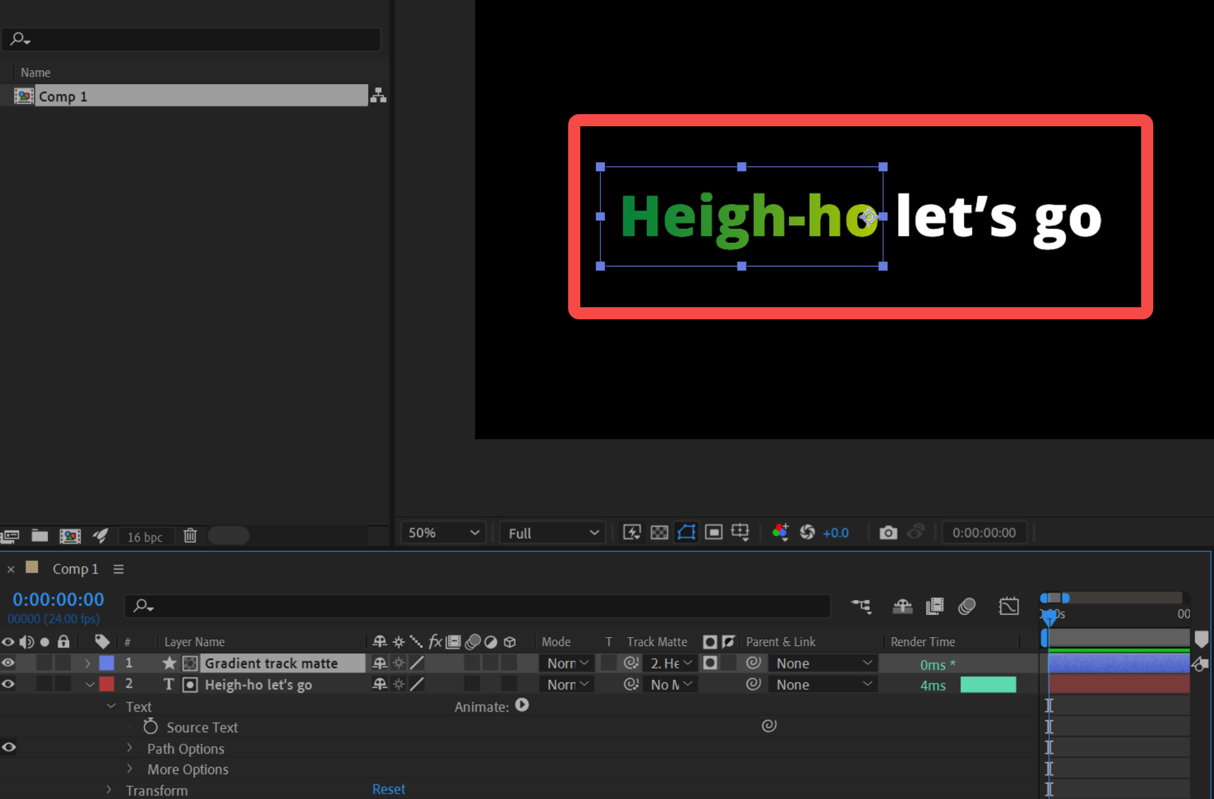This screenshot has width=1214, height=799.
Task: Toggle matte visibility on Gradient track matte
Action: pos(710,662)
